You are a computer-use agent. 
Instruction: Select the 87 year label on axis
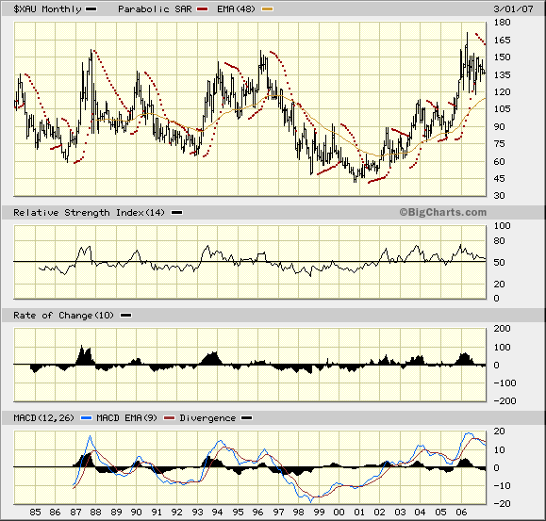[75, 512]
